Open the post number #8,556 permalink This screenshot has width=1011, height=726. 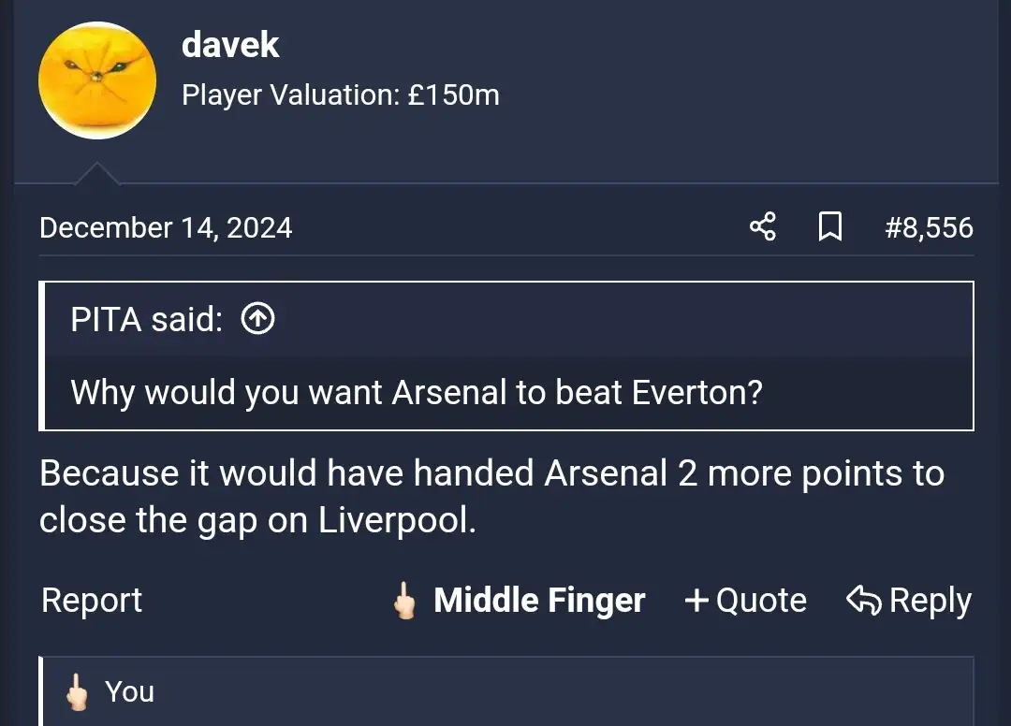click(x=929, y=227)
